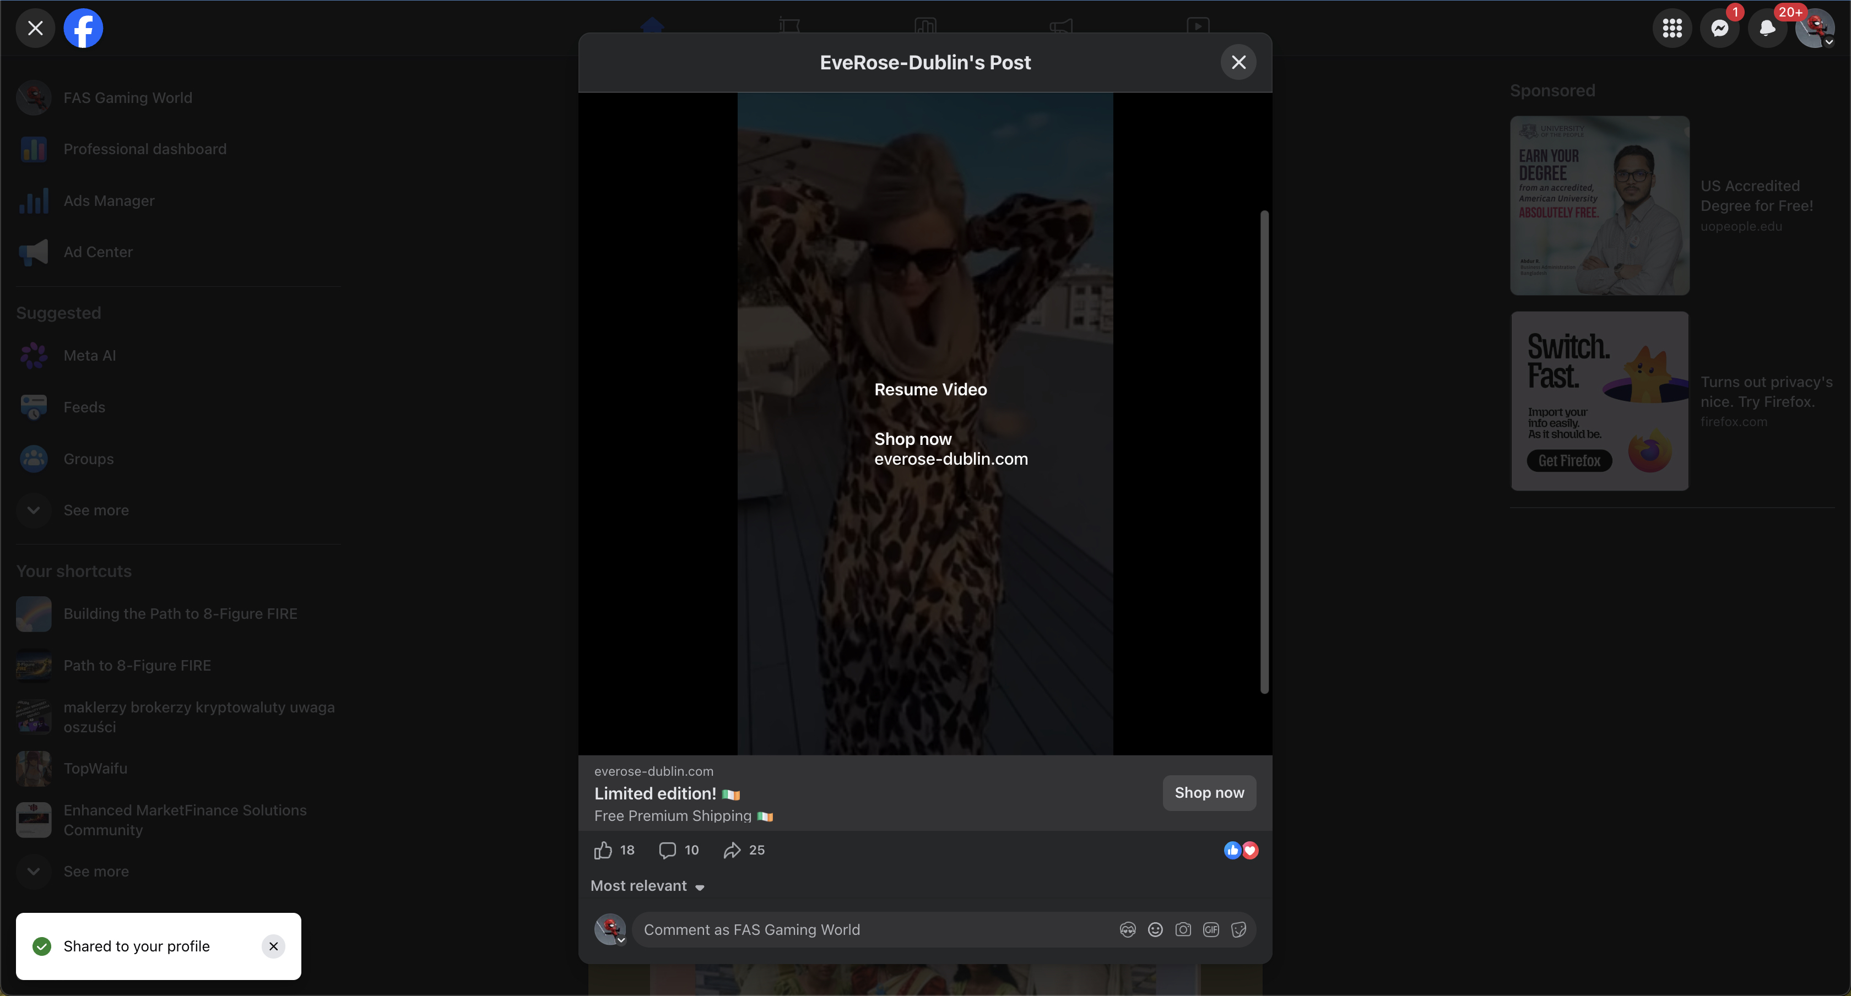Open Messenger chats icon
This screenshot has width=1851, height=996.
point(1719,28)
